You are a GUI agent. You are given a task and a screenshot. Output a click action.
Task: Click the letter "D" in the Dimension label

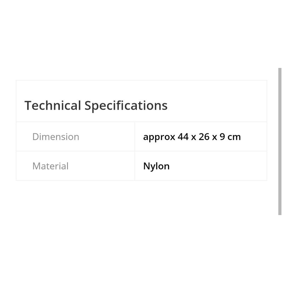(x=35, y=137)
